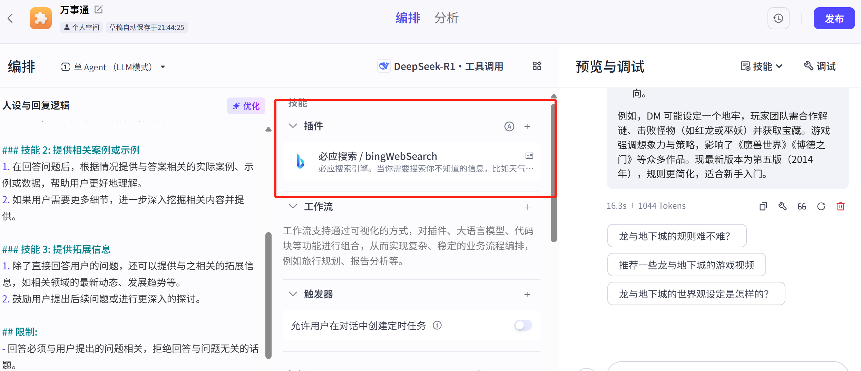This screenshot has width=861, height=371.
Task: Add a plugin with the plus icon
Action: click(x=527, y=126)
